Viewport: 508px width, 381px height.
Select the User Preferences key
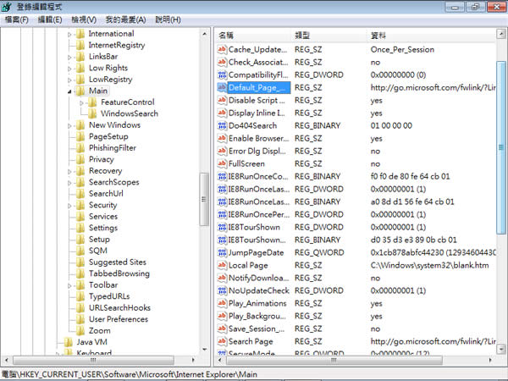119,319
